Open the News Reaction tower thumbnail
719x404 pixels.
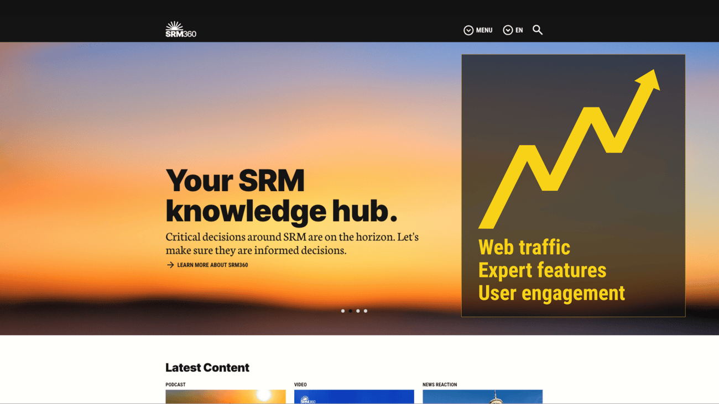(482, 397)
